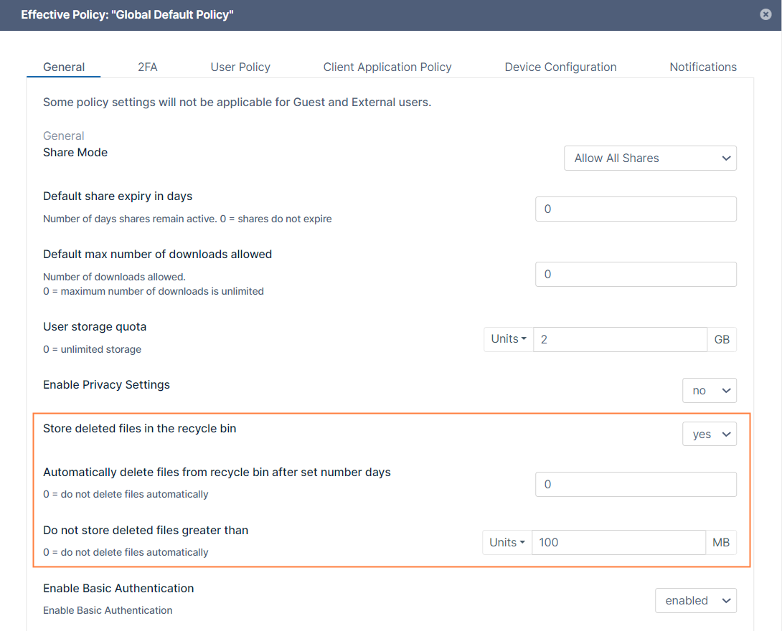
Task: Click the MB unit label for deleted files
Action: point(721,543)
